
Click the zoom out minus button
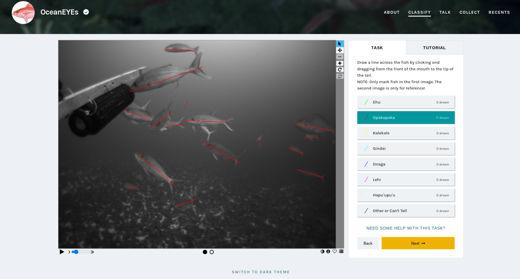tap(340, 57)
